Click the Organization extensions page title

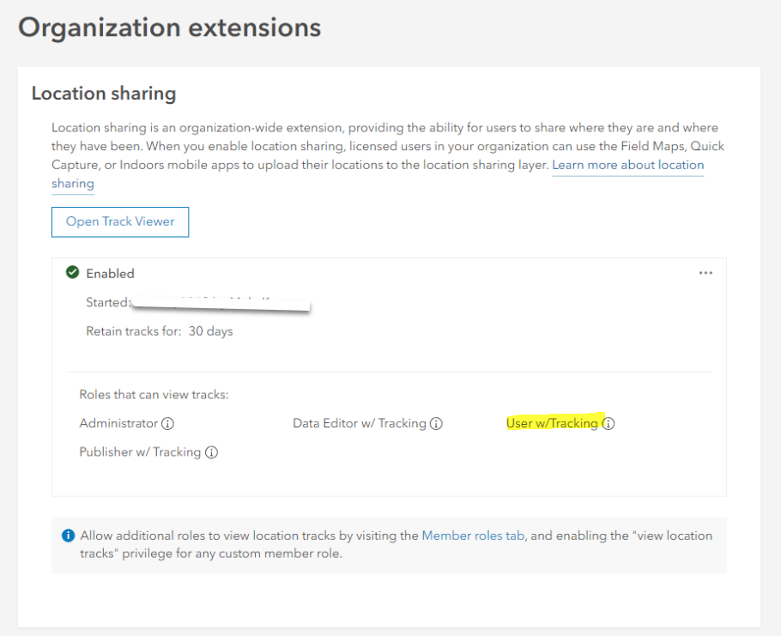[168, 27]
